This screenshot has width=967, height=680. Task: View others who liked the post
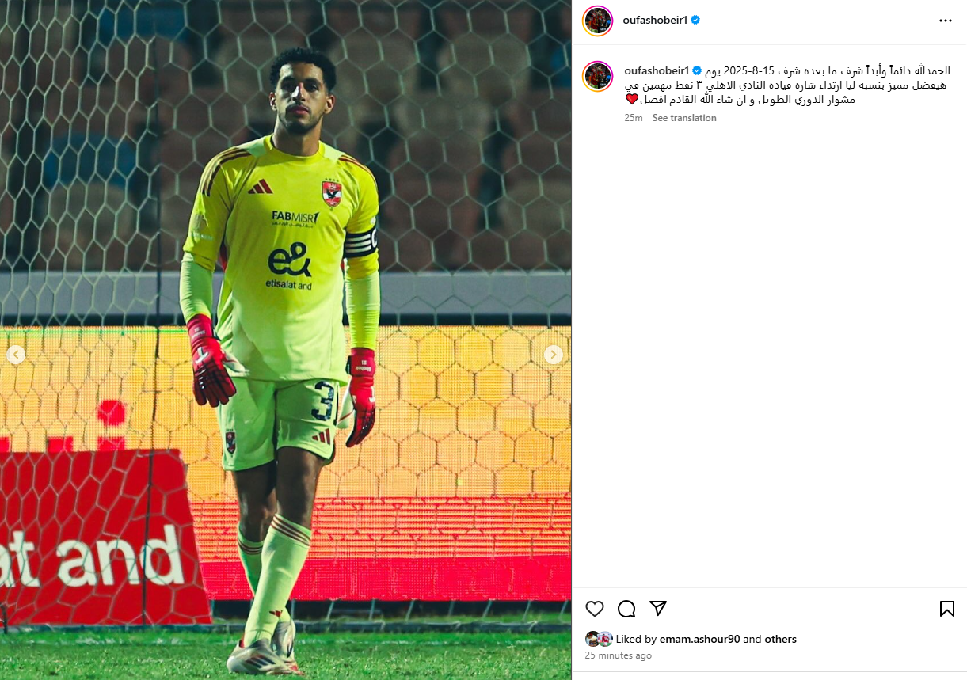point(780,639)
